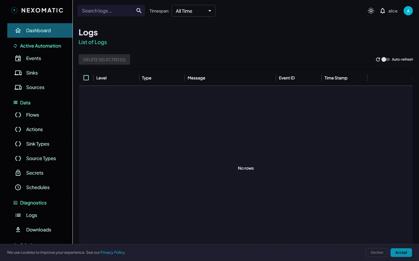
Task: Click the Sinks devices icon
Action: [18, 73]
